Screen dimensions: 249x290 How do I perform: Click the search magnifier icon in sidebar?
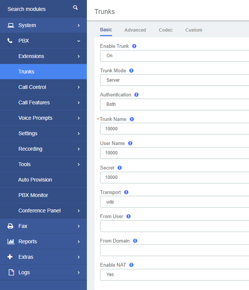click(75, 8)
